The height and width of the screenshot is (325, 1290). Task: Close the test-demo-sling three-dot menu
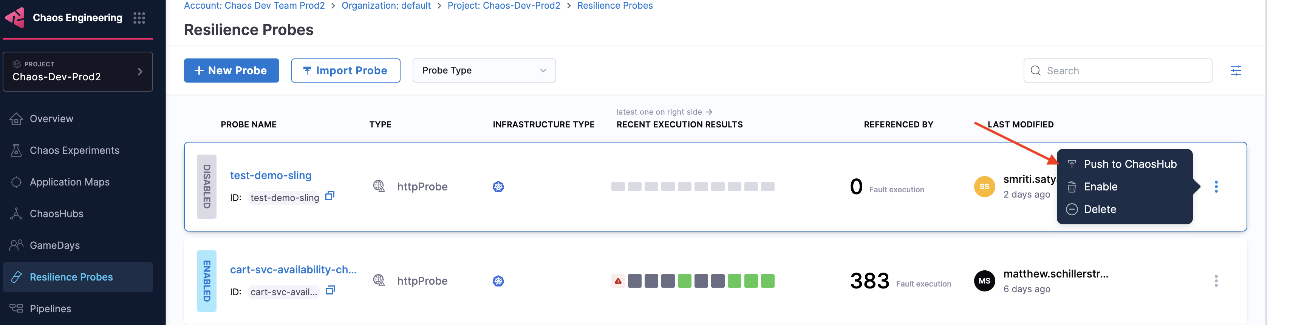coord(1216,187)
